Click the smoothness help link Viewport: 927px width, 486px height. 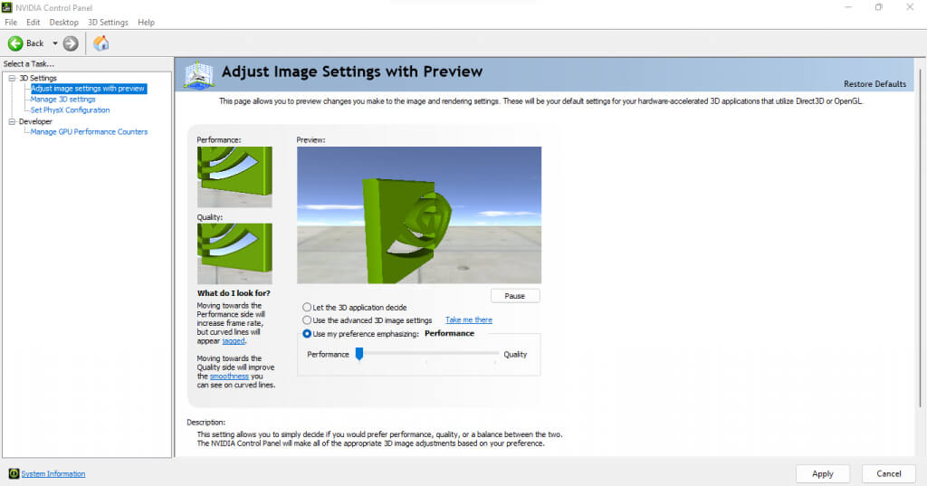coord(229,376)
